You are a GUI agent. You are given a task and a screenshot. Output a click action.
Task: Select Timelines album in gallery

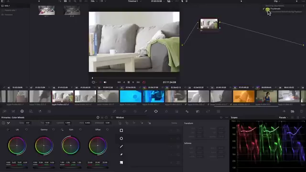[x=9, y=15]
